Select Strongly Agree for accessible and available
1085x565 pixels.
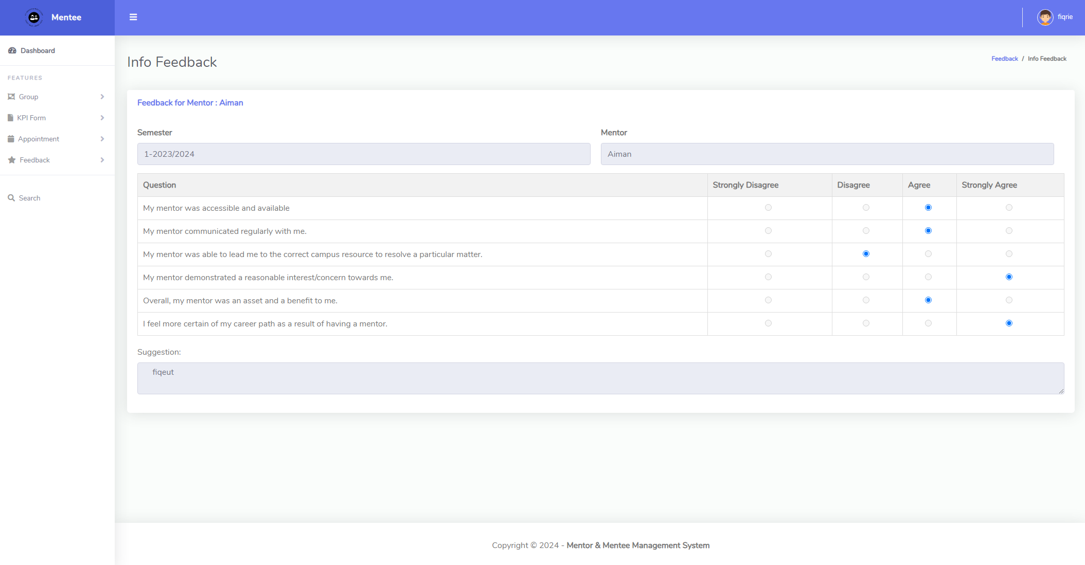point(1009,208)
